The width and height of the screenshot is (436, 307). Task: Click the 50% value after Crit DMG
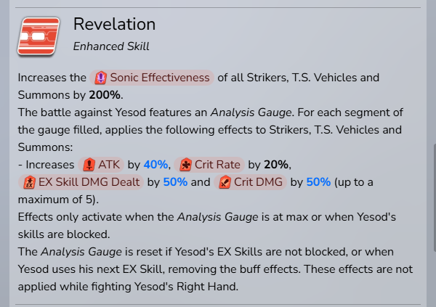click(x=318, y=182)
